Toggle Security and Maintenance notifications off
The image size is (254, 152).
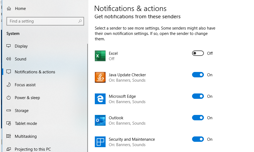pos(198,139)
